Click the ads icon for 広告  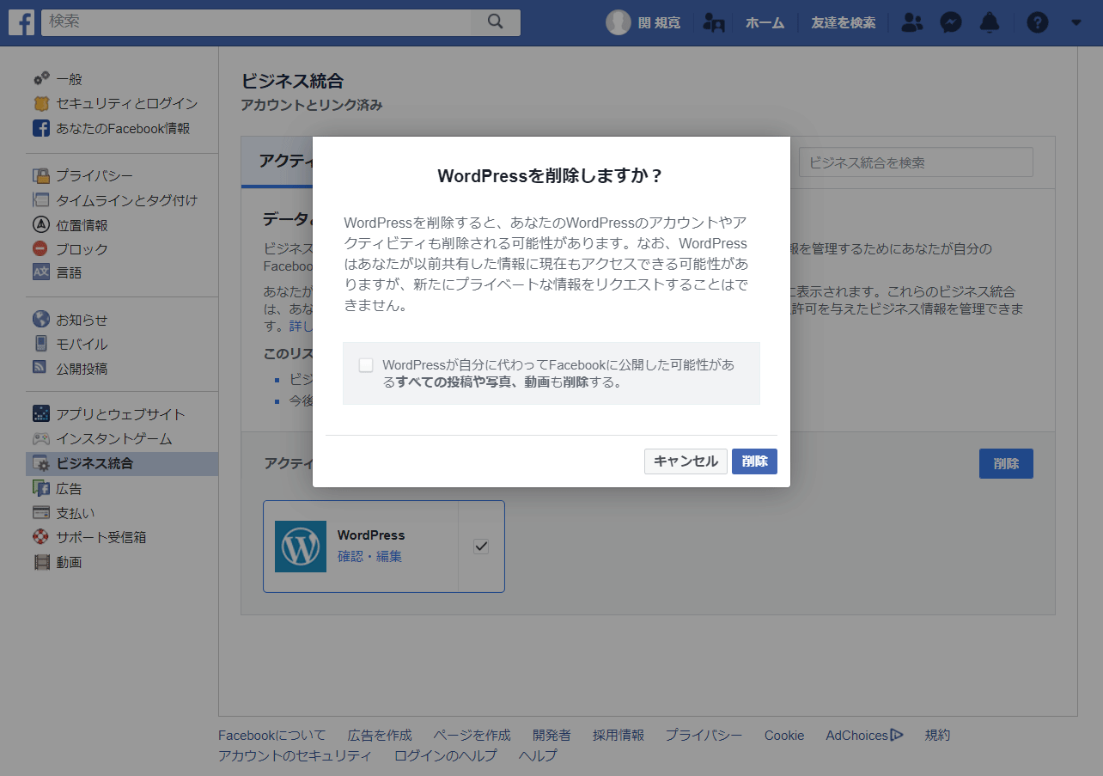coord(41,488)
